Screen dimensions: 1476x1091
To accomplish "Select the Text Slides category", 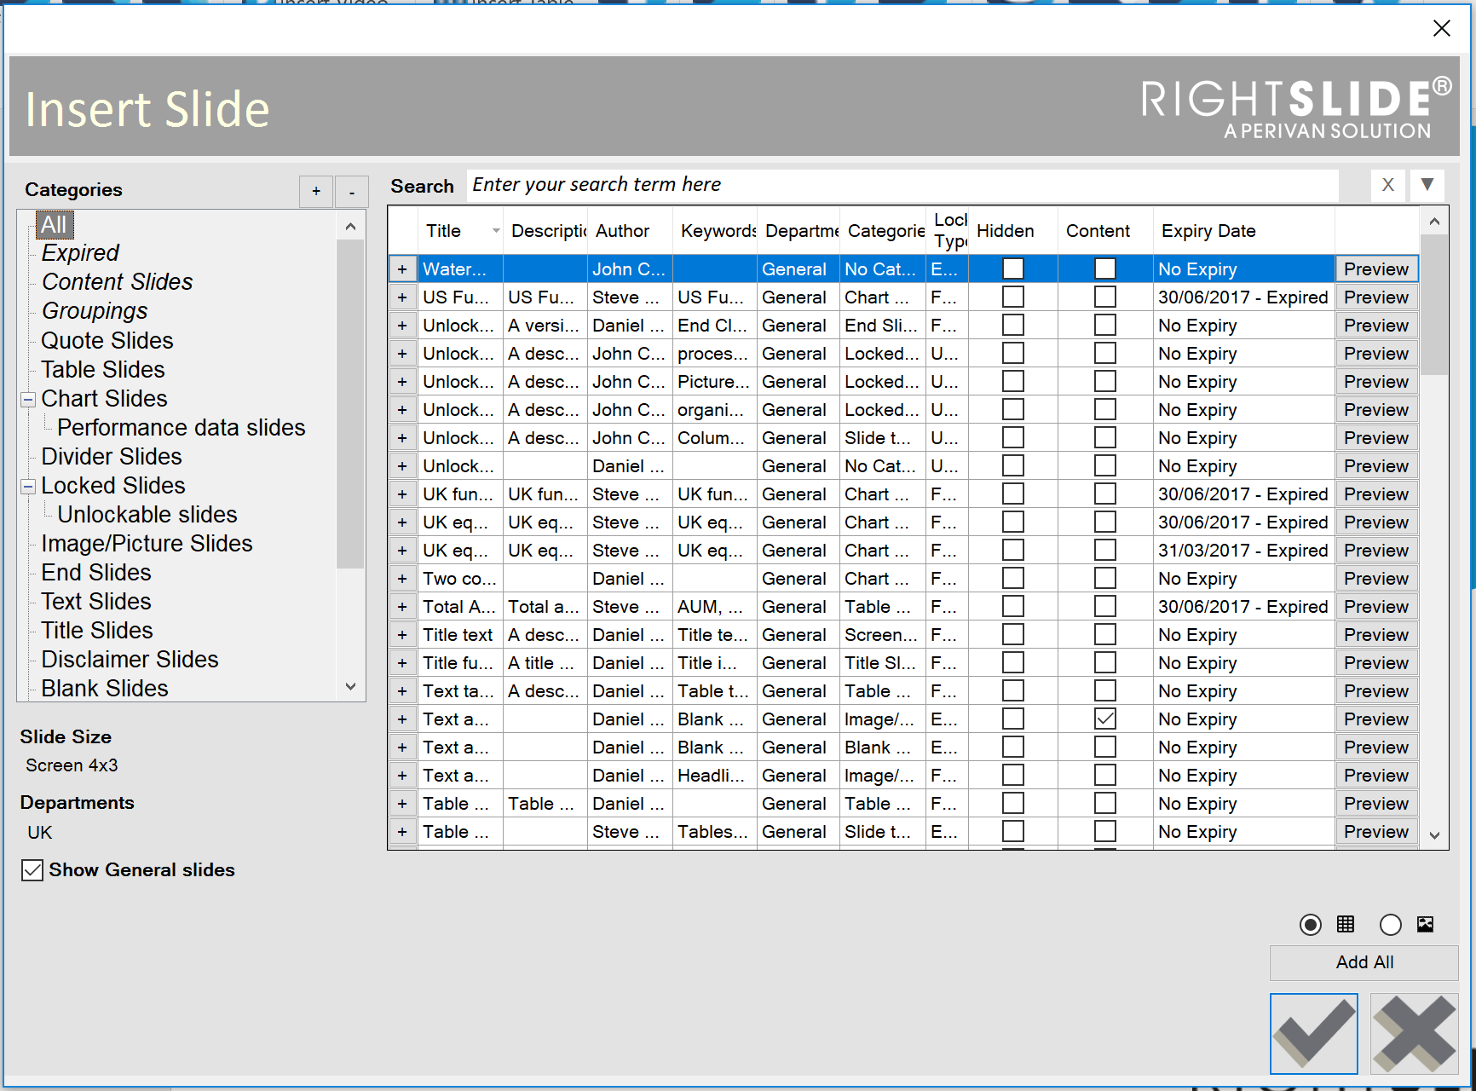I will point(96,602).
